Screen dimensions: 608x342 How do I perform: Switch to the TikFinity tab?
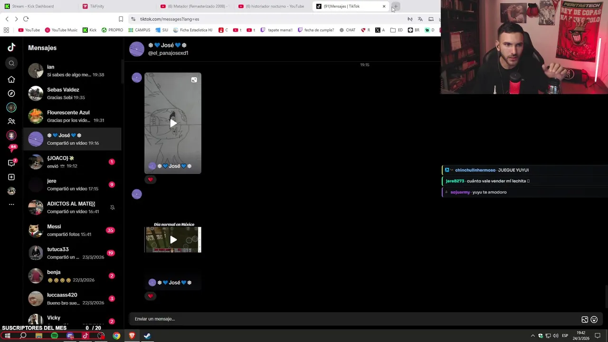point(116,6)
